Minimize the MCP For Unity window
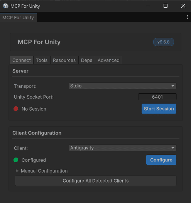The height and width of the screenshot is (203, 191). coord(148,6)
